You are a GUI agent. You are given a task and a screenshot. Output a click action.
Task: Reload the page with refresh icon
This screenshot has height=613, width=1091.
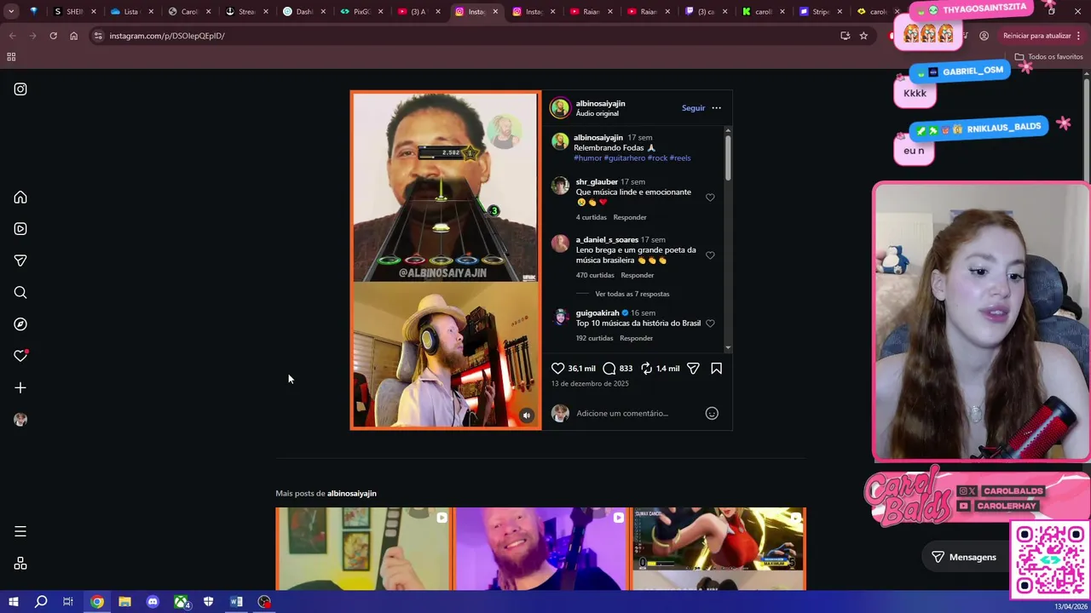[53, 36]
